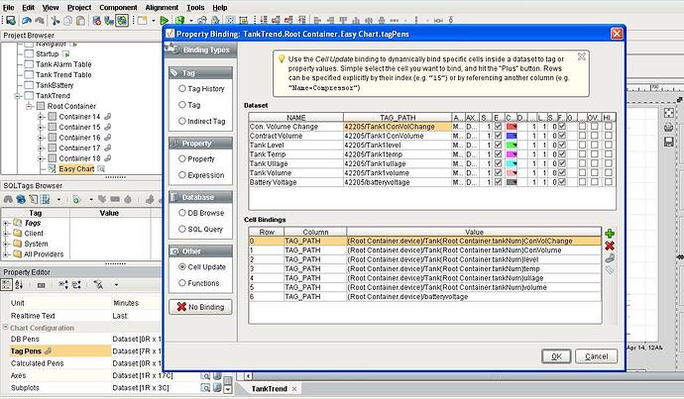
Task: Click the green Add row plus icon
Action: [x=610, y=234]
